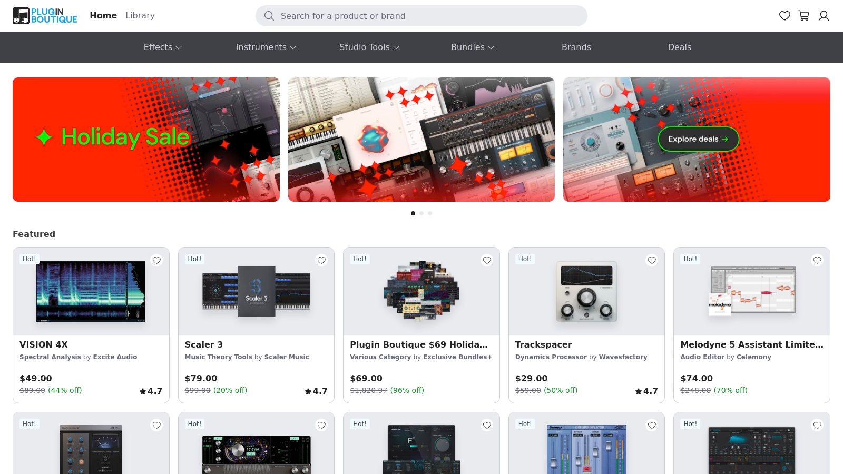Image resolution: width=843 pixels, height=474 pixels.
Task: Open the wishlist heart icon in header
Action: click(x=785, y=16)
